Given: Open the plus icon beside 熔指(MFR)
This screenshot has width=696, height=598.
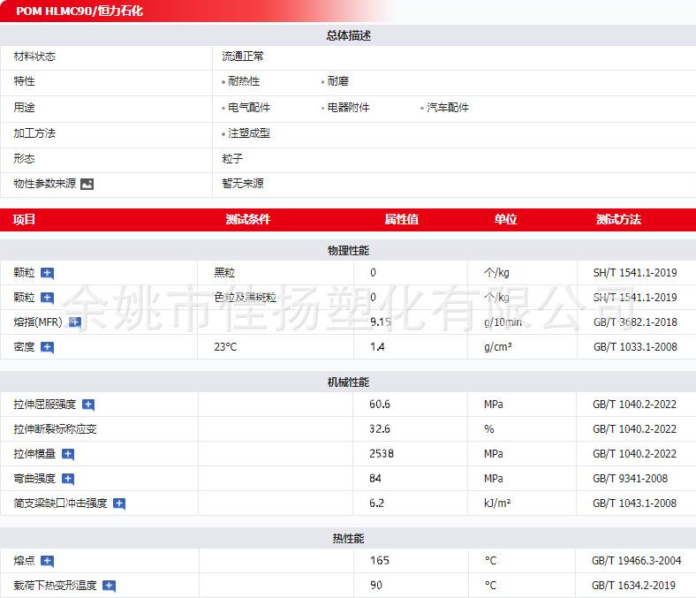Looking at the screenshot, I should (x=74, y=322).
